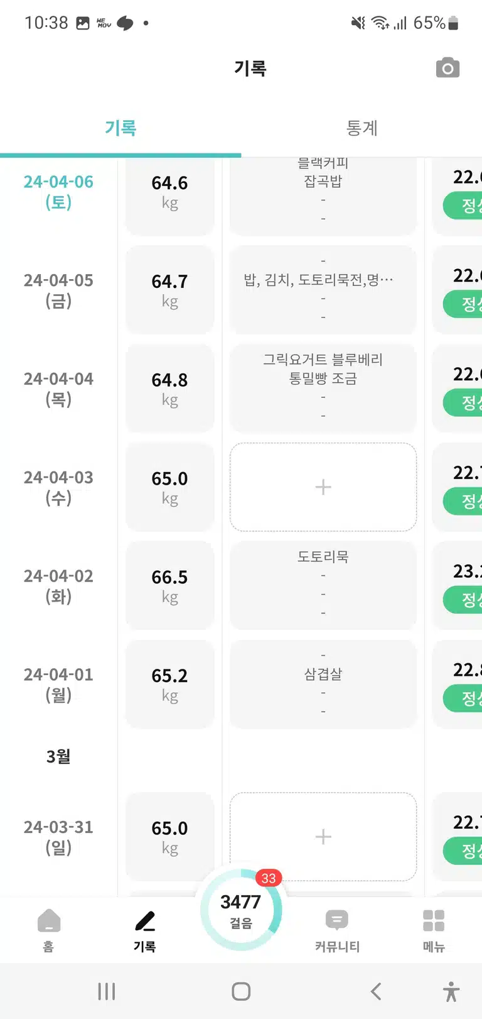Select the 24-04-06 (토) date row

58,192
